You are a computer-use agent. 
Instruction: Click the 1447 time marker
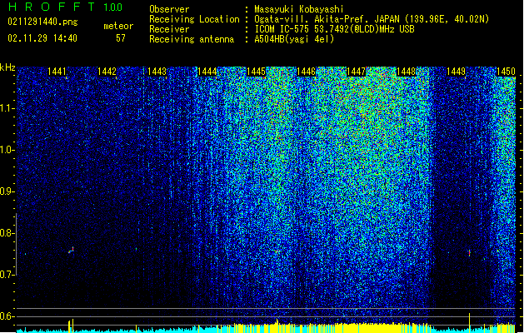coord(357,72)
